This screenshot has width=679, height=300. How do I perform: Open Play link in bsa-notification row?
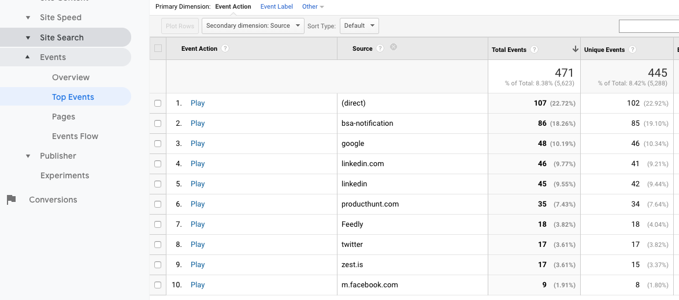click(x=198, y=123)
